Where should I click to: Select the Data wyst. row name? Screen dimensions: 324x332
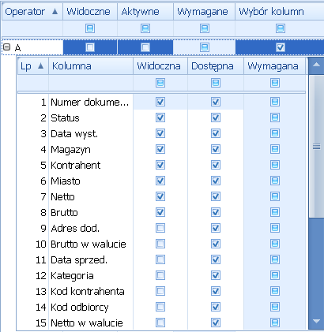click(x=74, y=133)
